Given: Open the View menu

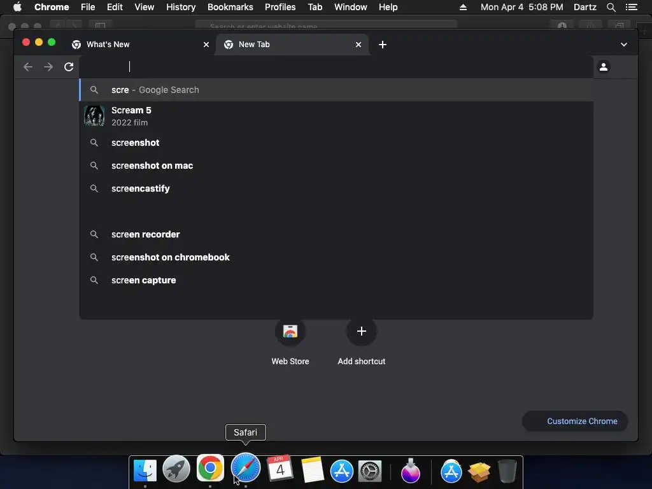Looking at the screenshot, I should tap(145, 7).
